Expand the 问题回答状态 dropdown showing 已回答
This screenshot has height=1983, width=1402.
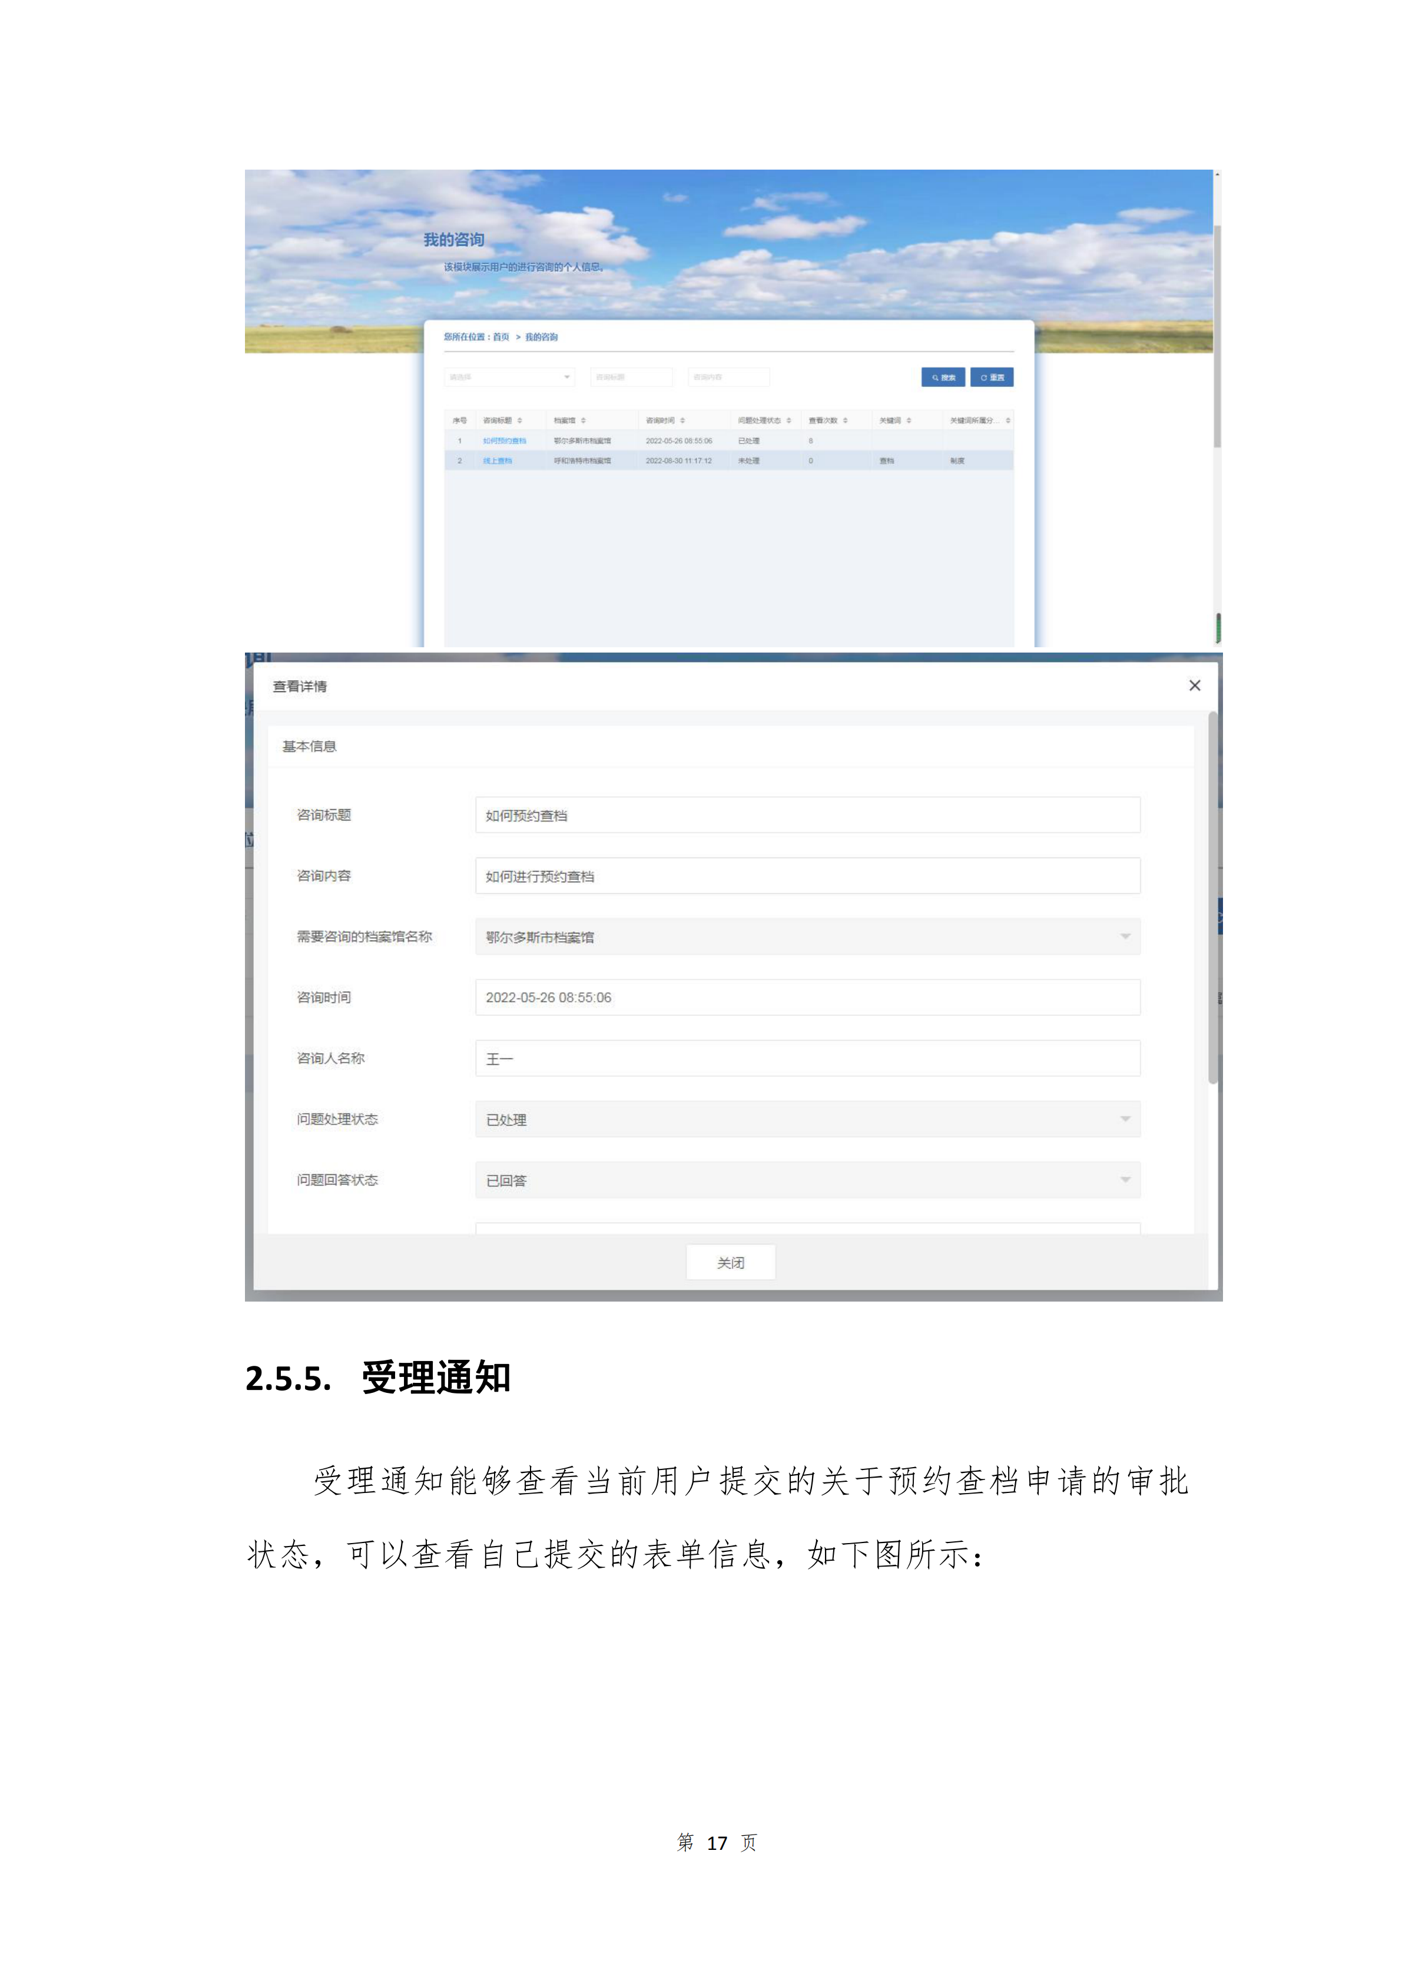tap(807, 1180)
